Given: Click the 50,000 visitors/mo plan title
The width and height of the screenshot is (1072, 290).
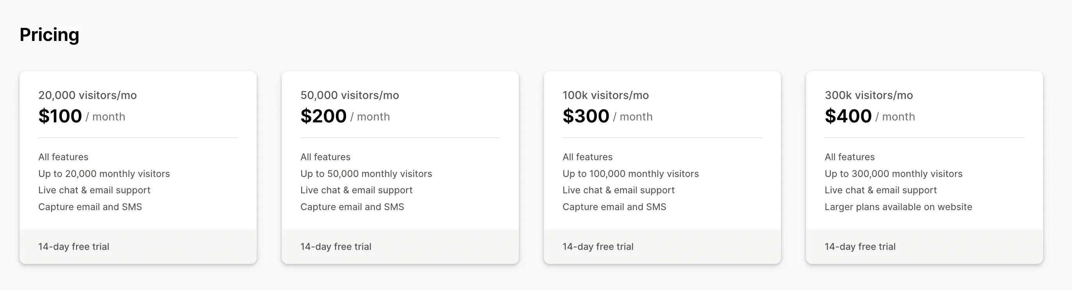Looking at the screenshot, I should (x=350, y=95).
